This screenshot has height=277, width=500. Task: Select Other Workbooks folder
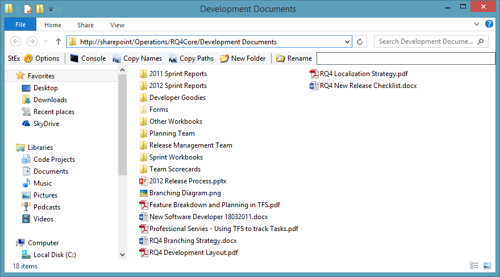tap(171, 121)
